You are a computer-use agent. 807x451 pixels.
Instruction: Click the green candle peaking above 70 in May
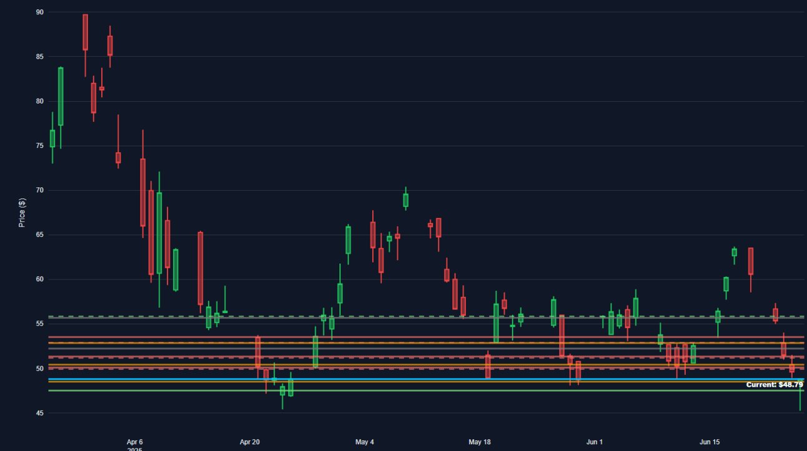(405, 200)
